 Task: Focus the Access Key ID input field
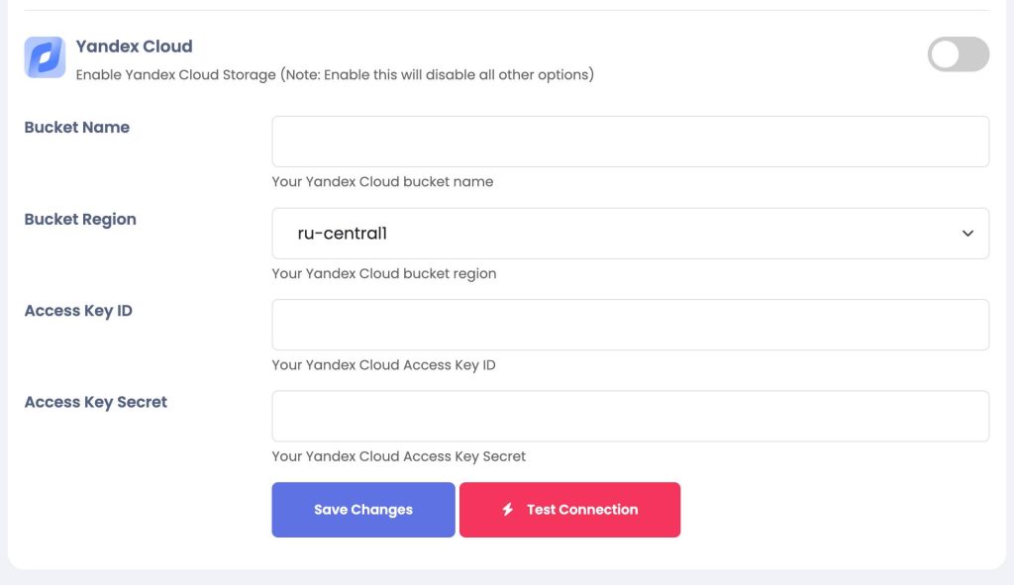click(x=630, y=325)
